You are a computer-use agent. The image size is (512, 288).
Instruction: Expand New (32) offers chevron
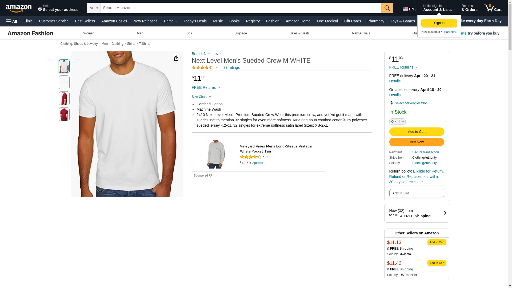[445, 213]
